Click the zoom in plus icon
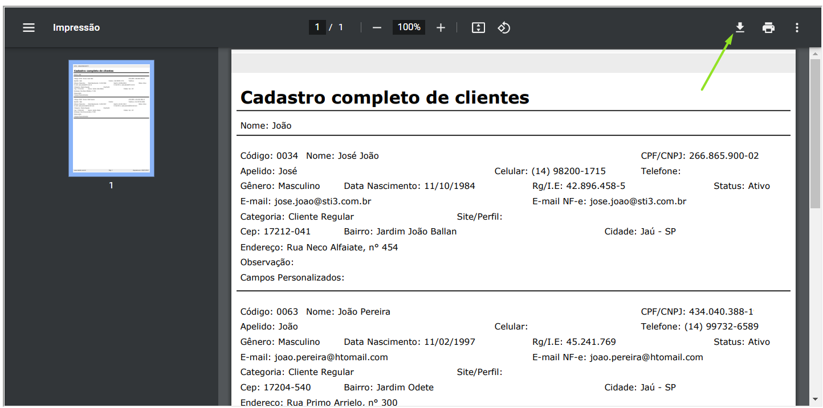 441,27
